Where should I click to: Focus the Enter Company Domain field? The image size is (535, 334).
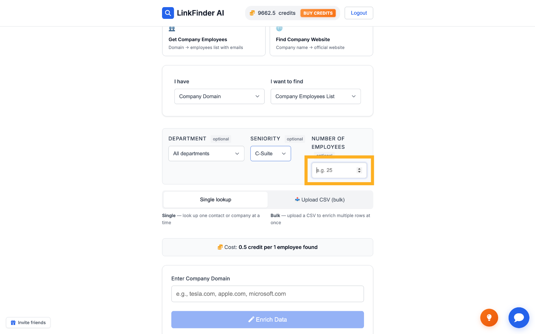tap(268, 294)
